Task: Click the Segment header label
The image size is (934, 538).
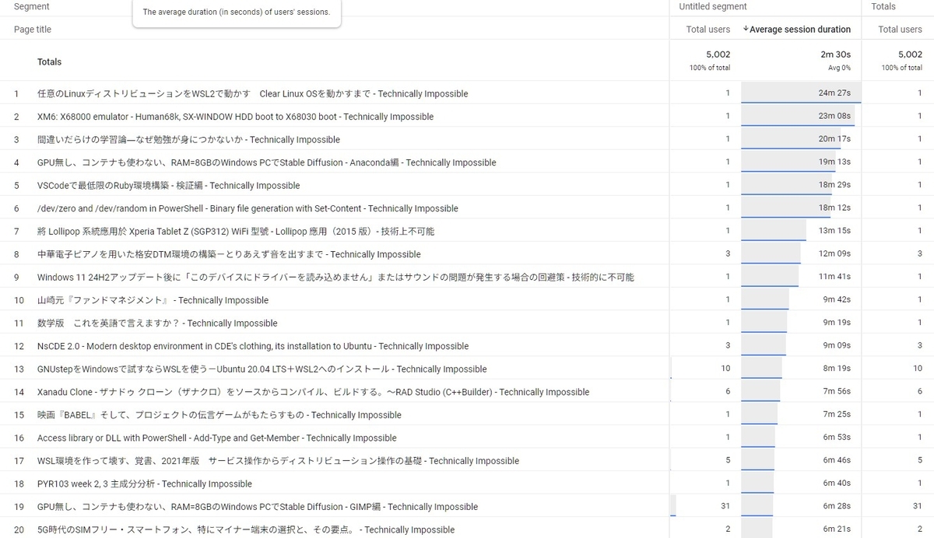Action: pyautogui.click(x=32, y=6)
